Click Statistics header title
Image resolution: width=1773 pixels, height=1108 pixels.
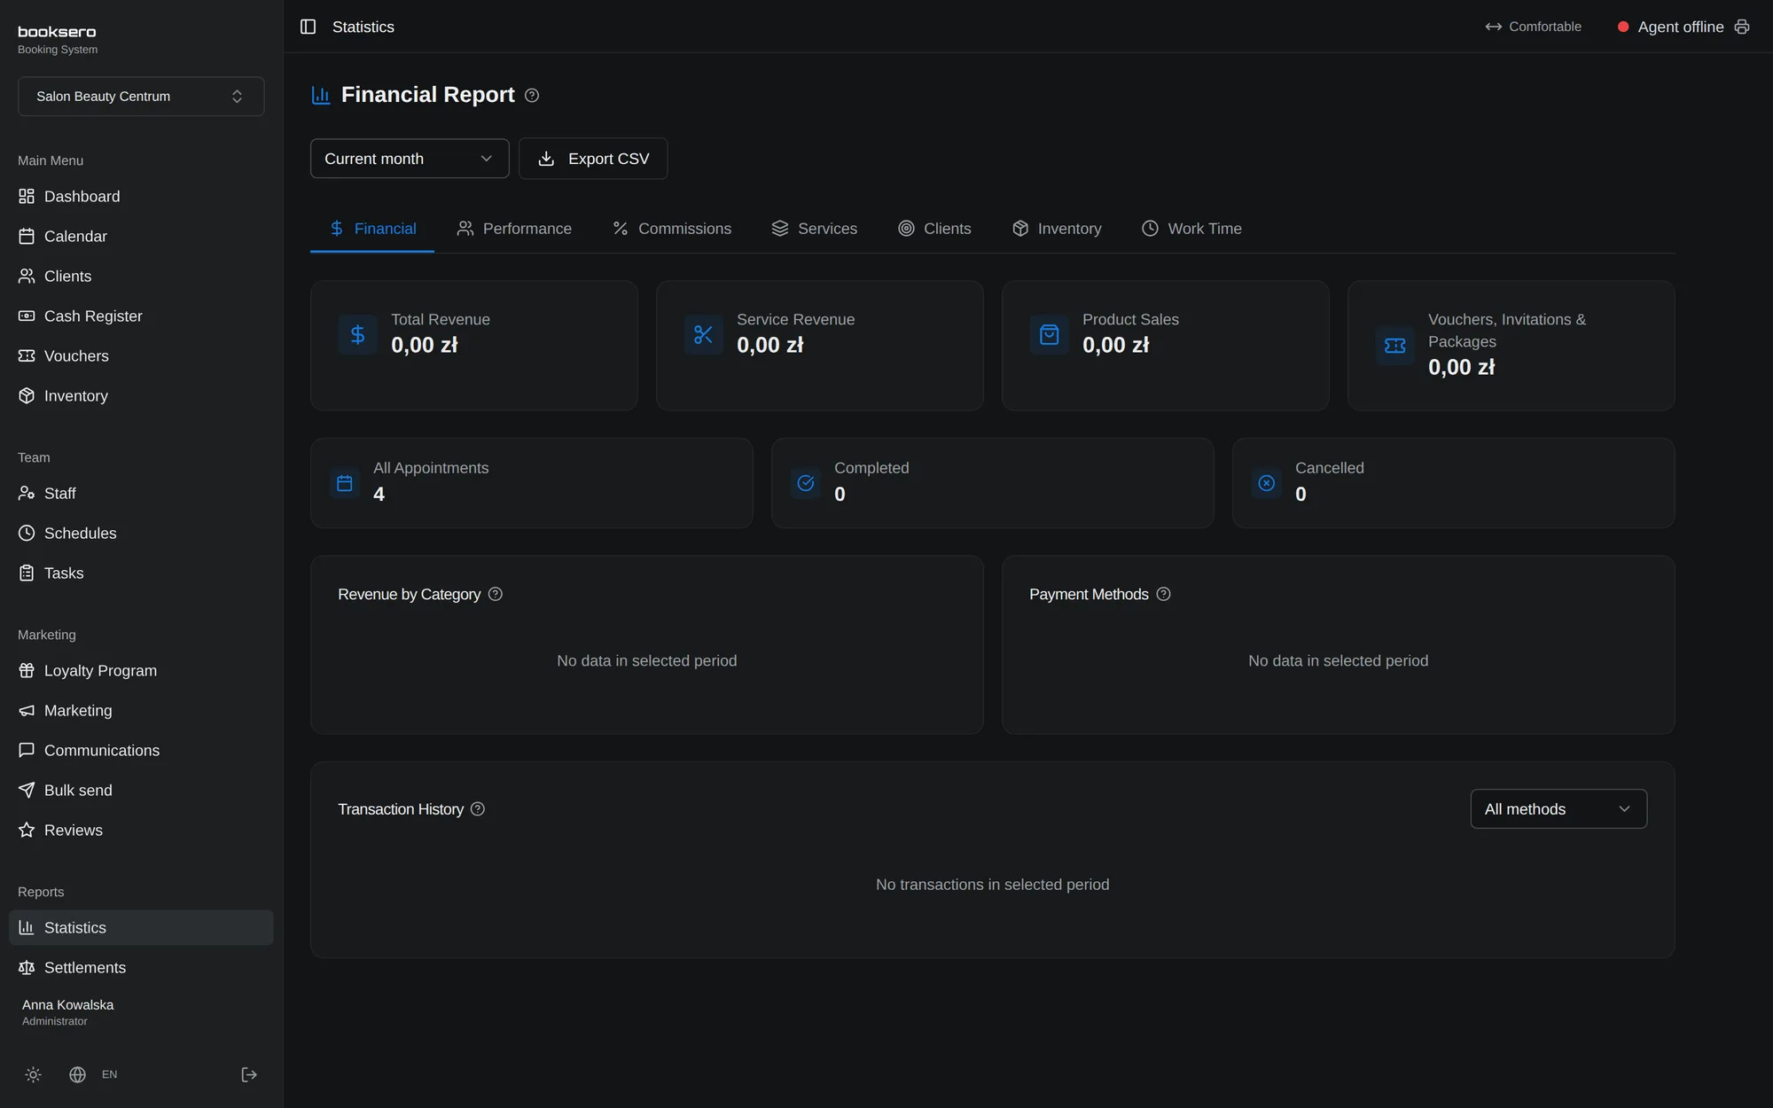(363, 27)
